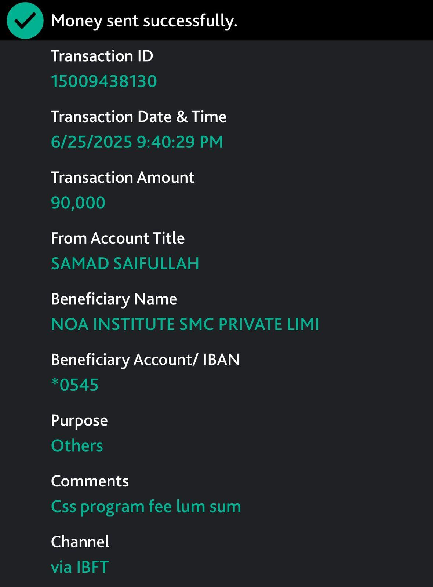The image size is (433, 587).
Task: Tap the Transaction Amount label
Action: [123, 178]
